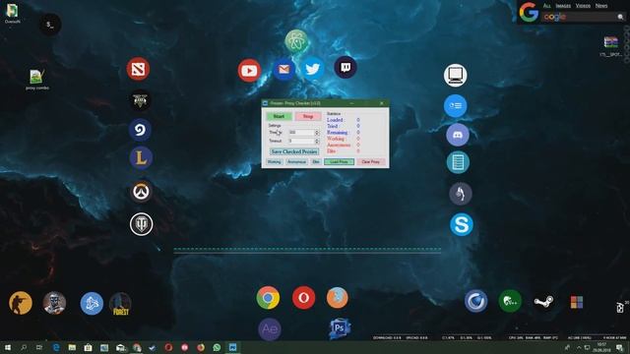Open the Firefox dock icon
The width and height of the screenshot is (630, 354).
(337, 297)
